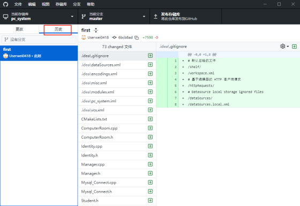This screenshot has height=206, width=300.
Task: Select the .idea\vcs.xml file
Action: click(117, 110)
